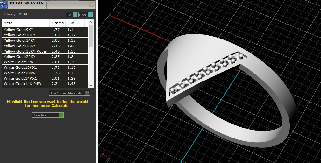Select the White Gold:10KX1 row
Viewport: 321px width, 163px height.
pos(45,67)
